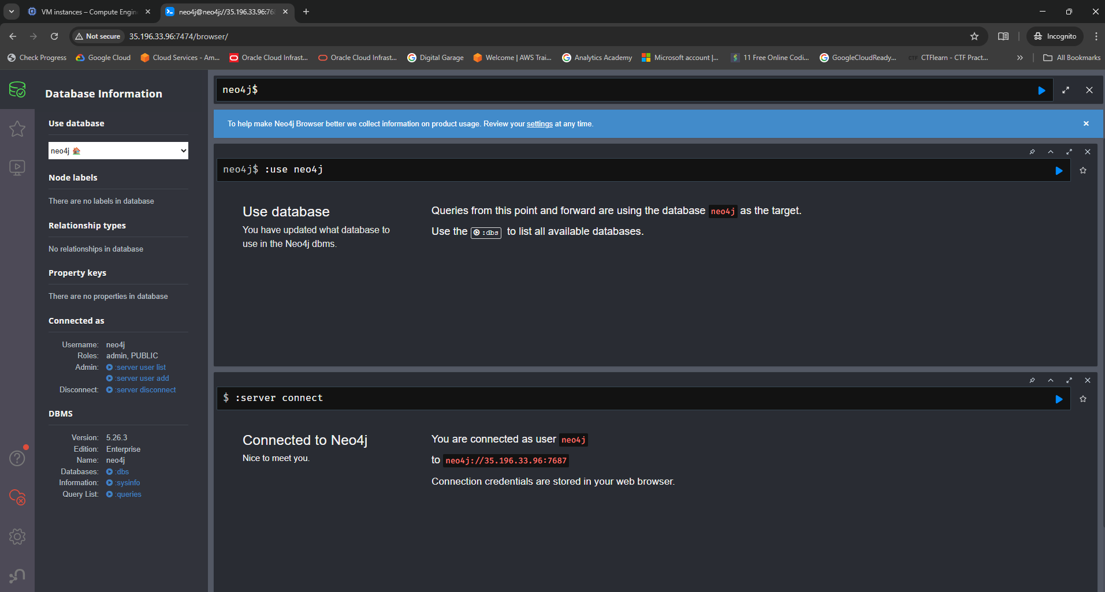The width and height of the screenshot is (1105, 592).
Task: Click the :server user add link
Action: pos(138,379)
